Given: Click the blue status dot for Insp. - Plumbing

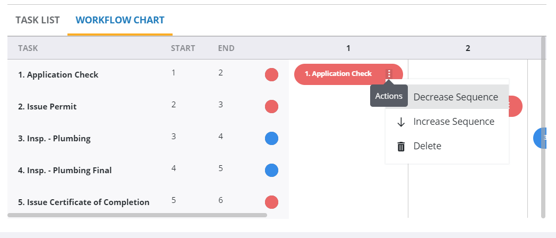Looking at the screenshot, I should point(271,139).
